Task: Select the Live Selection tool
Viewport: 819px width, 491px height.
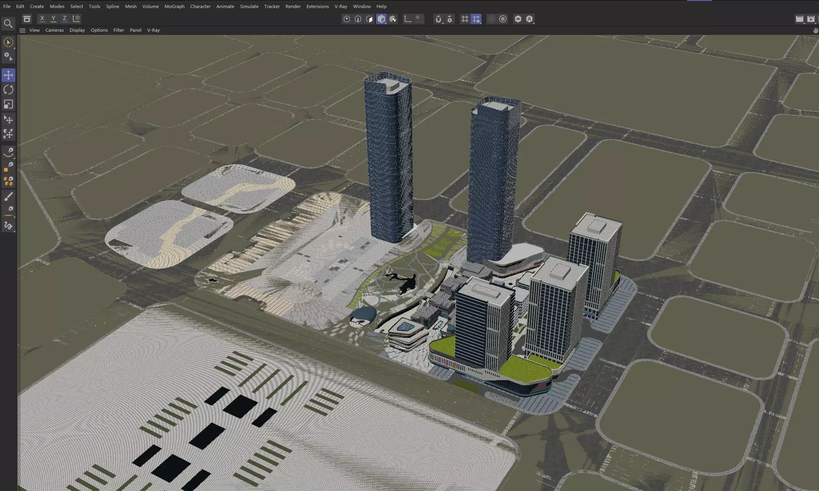Action: (8, 42)
